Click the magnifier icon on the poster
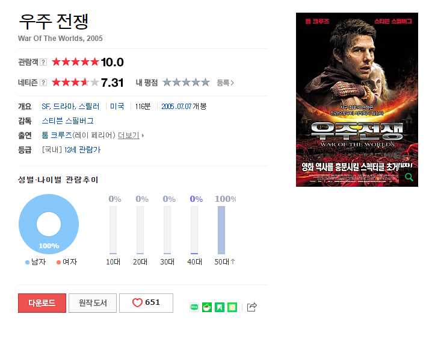Image resolution: width=438 pixels, height=338 pixels. (409, 177)
